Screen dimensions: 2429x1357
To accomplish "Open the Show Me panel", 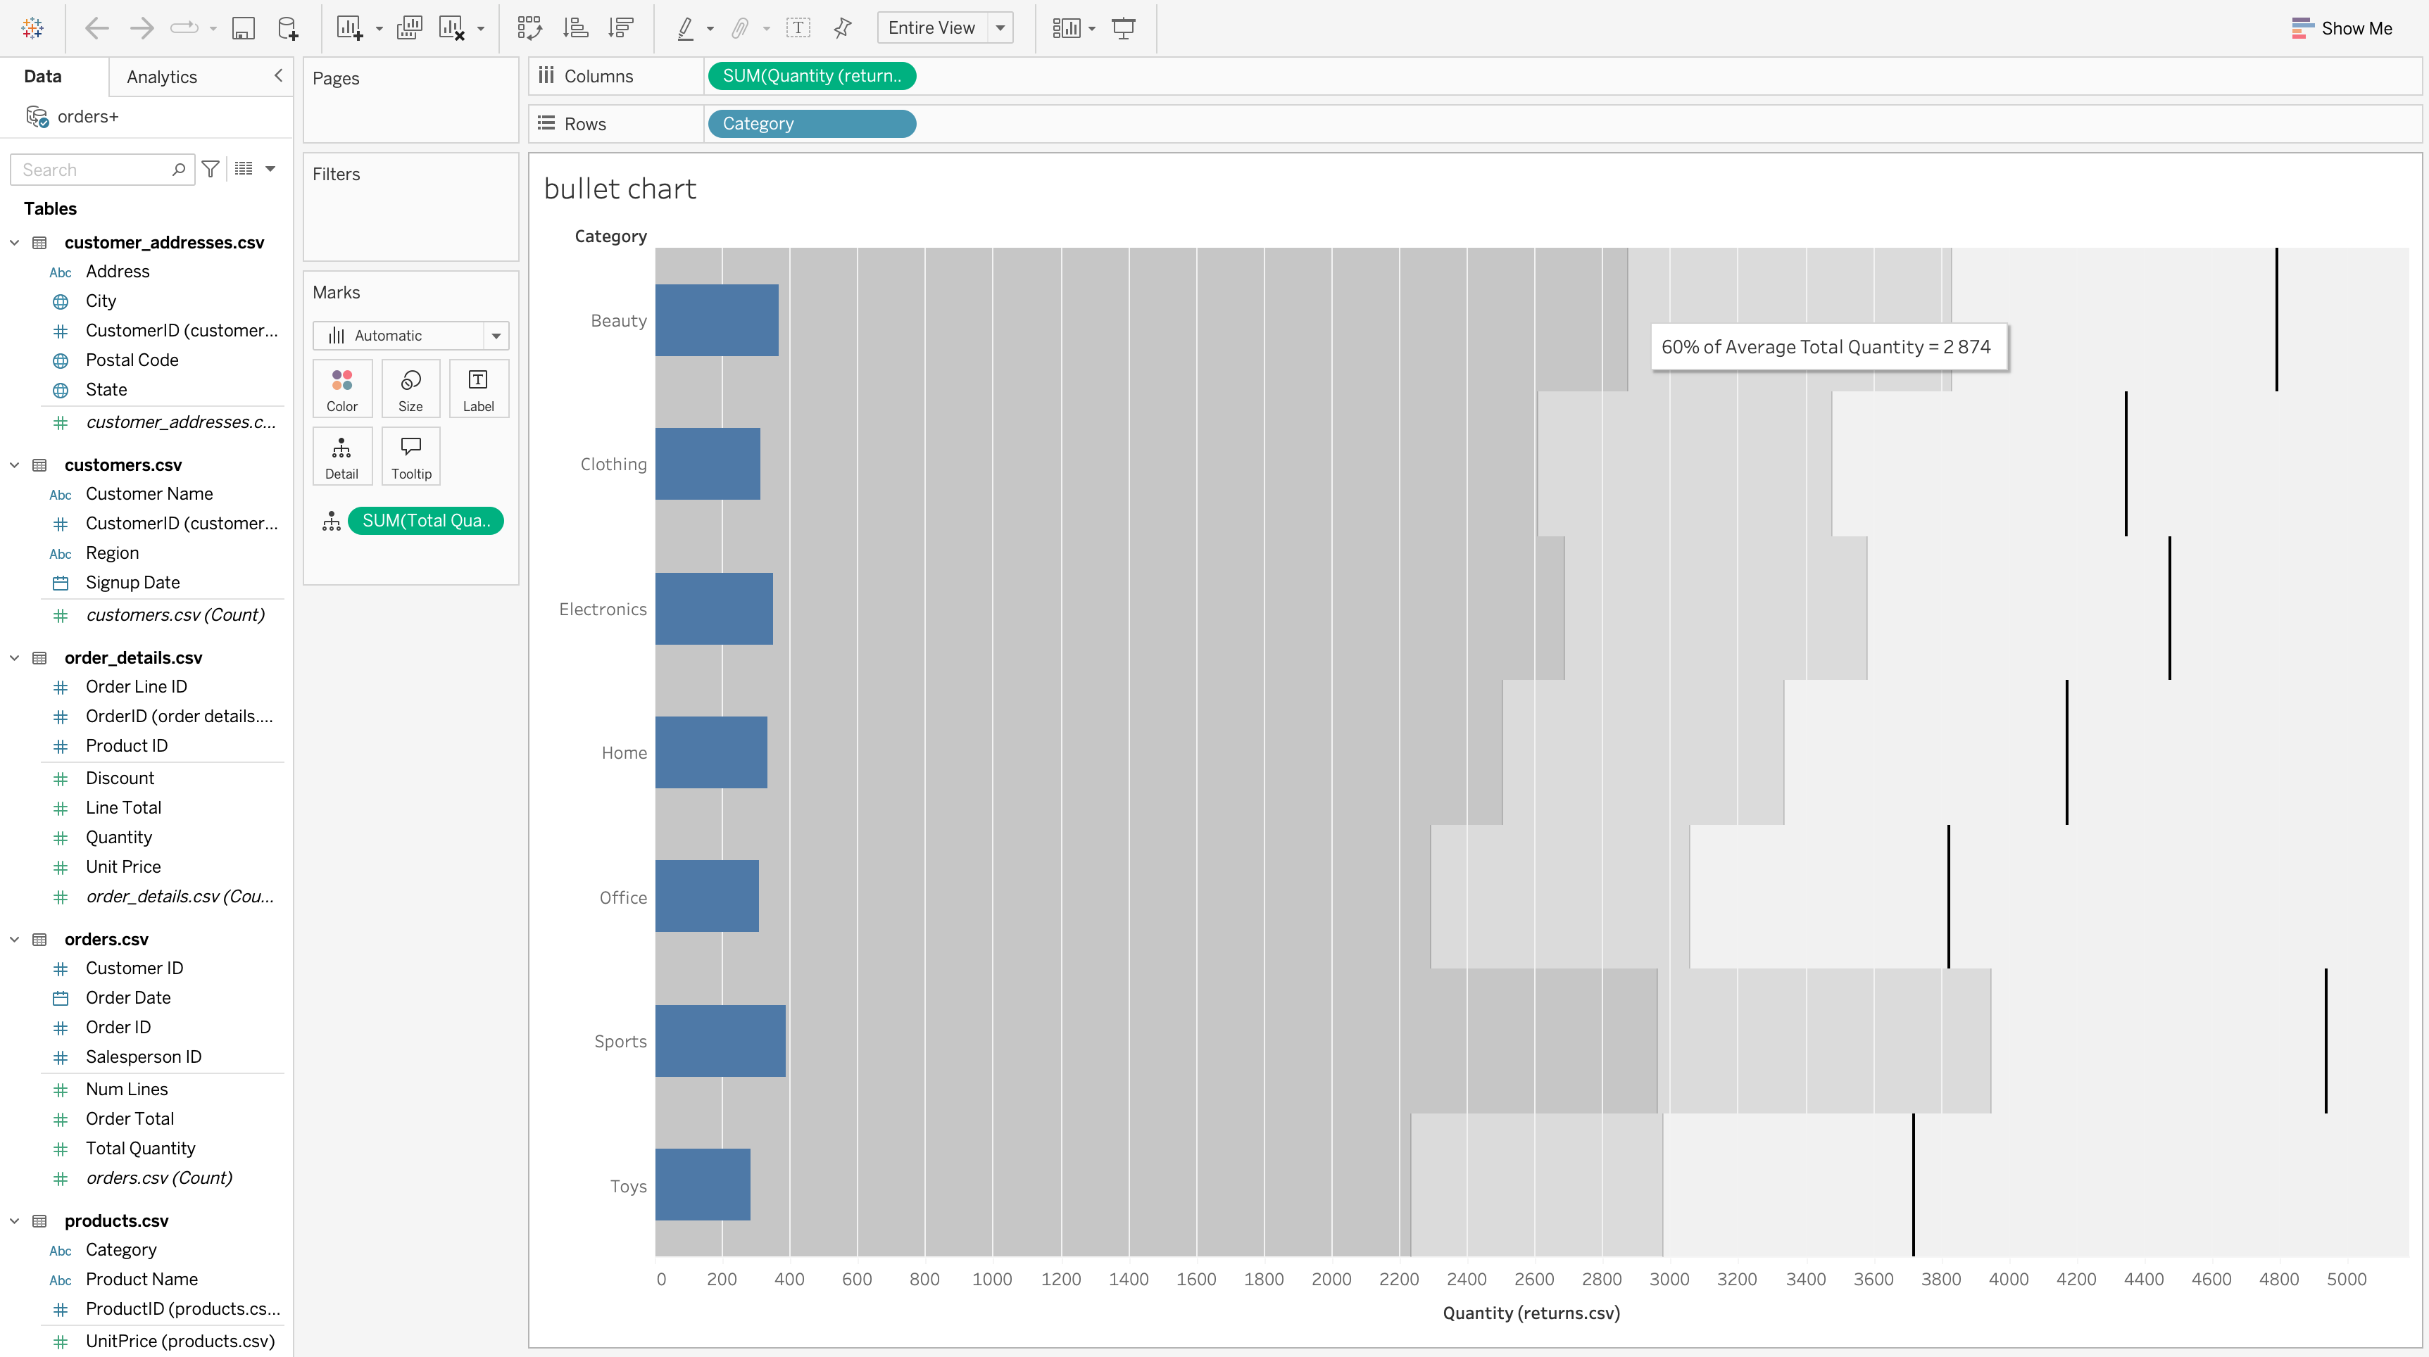I will click(x=2341, y=28).
